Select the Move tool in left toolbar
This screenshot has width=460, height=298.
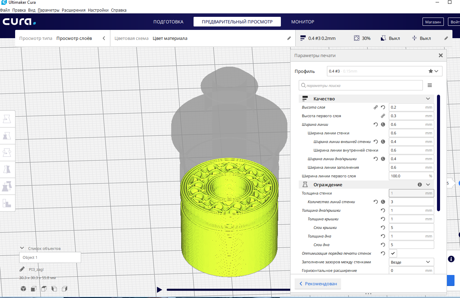[x=7, y=119]
